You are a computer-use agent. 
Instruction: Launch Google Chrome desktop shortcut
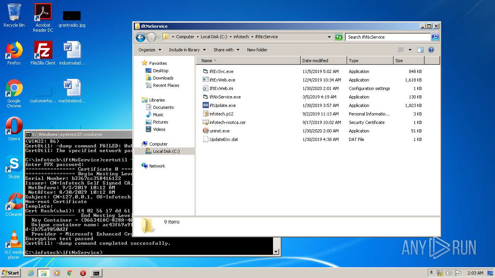coord(14,94)
